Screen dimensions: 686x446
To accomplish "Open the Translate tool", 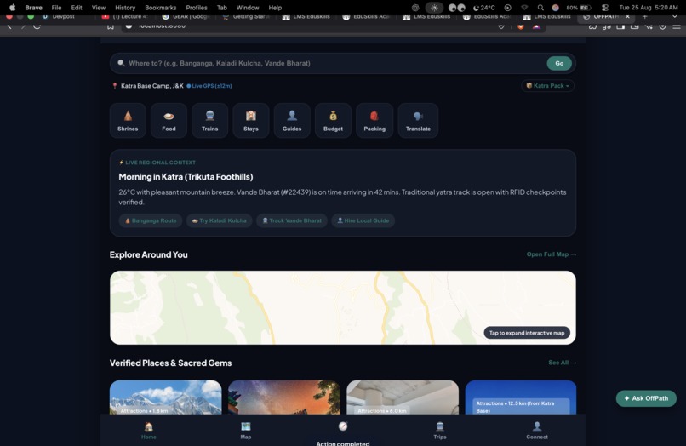I will tap(418, 121).
